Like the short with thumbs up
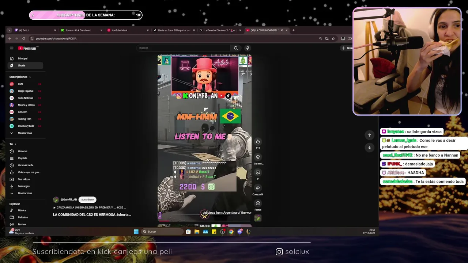 (x=258, y=142)
